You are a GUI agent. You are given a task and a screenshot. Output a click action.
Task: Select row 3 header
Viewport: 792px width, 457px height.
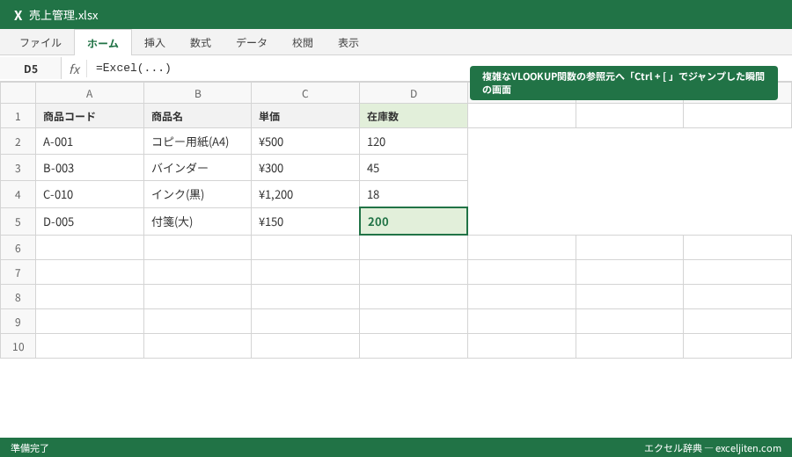click(18, 168)
